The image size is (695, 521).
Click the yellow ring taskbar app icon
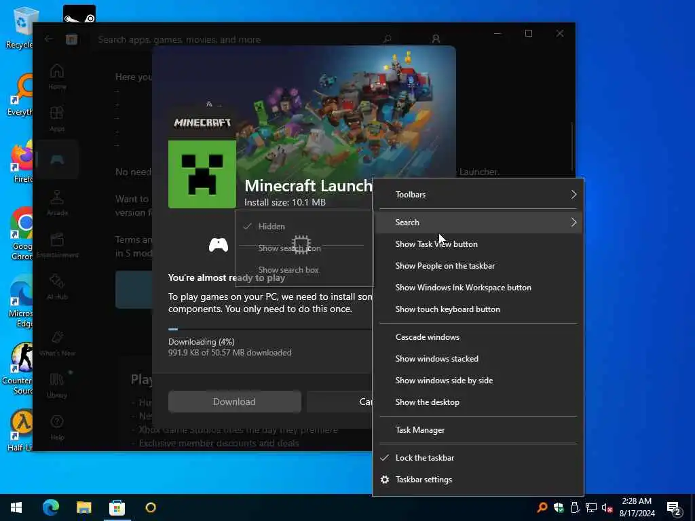[x=151, y=507]
